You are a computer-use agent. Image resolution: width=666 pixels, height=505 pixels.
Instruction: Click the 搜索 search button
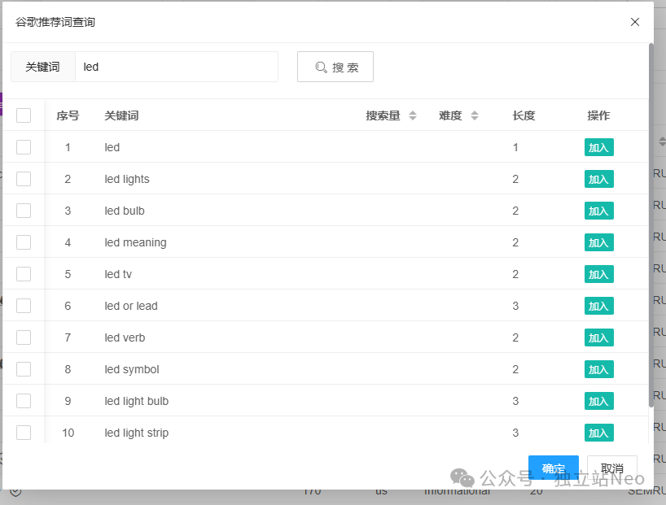point(335,67)
